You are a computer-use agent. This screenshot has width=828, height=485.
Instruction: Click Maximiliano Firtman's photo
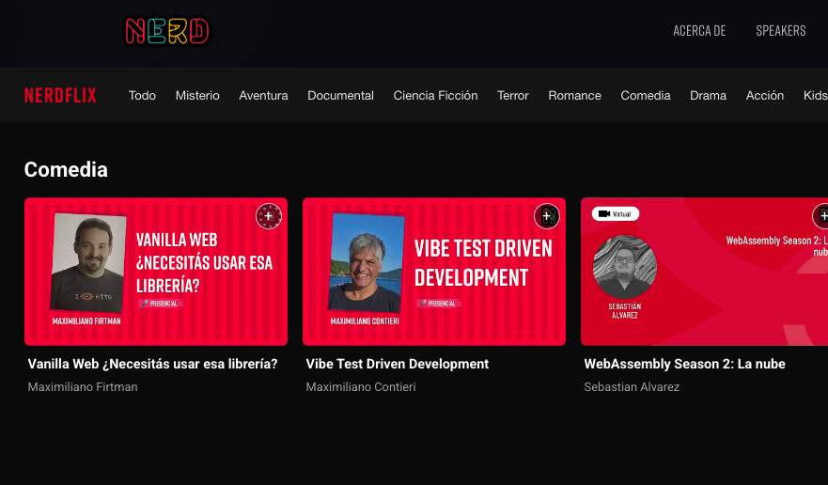coord(88,262)
